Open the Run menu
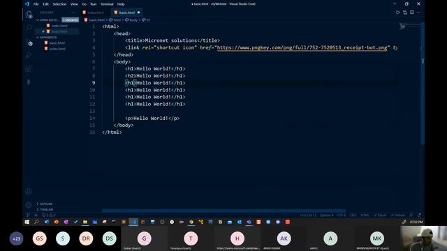 pyautogui.click(x=93, y=4)
